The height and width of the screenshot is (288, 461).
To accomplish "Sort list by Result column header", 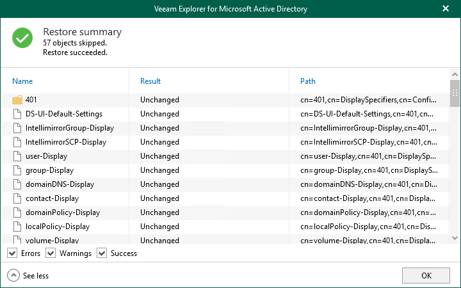I will click(x=150, y=81).
